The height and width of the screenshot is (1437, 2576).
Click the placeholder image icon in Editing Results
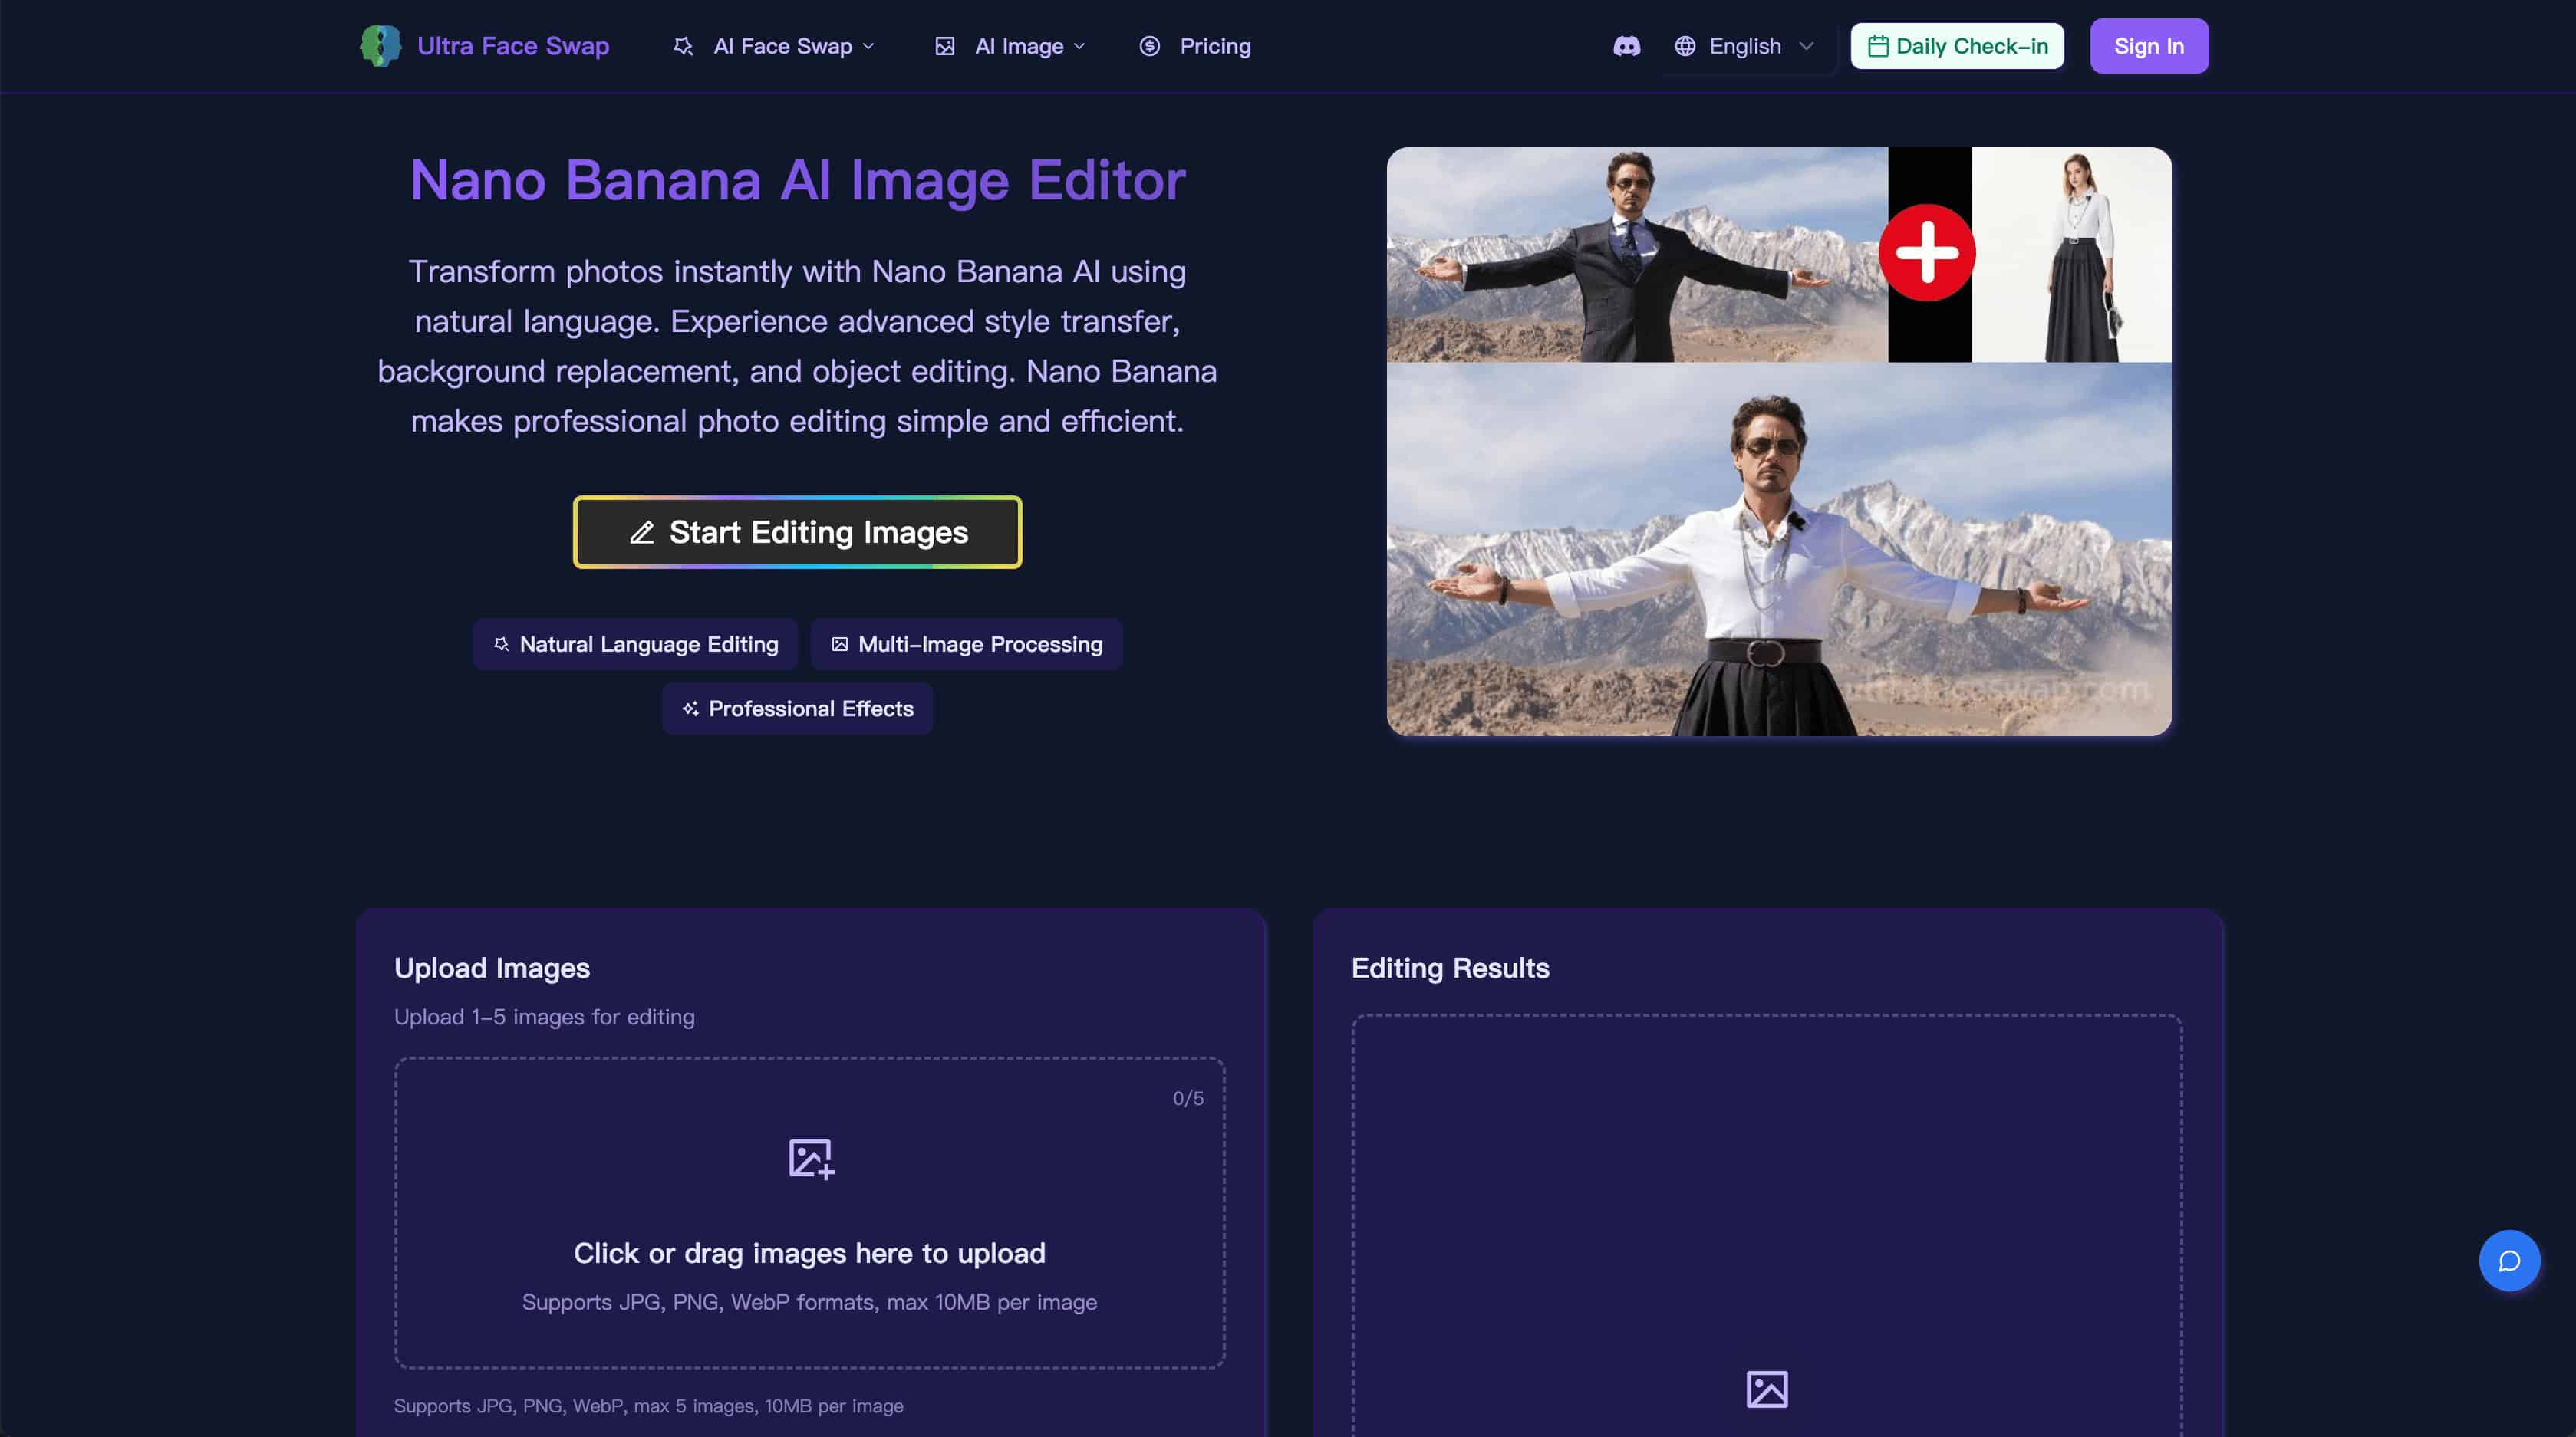tap(1768, 1388)
